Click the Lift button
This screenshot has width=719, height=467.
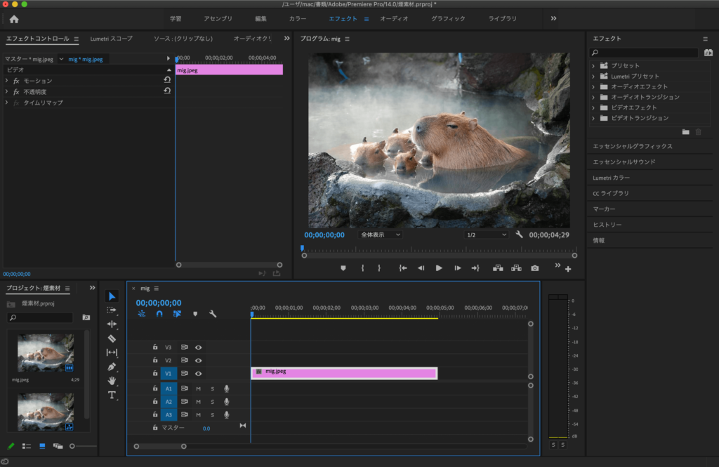(x=498, y=268)
